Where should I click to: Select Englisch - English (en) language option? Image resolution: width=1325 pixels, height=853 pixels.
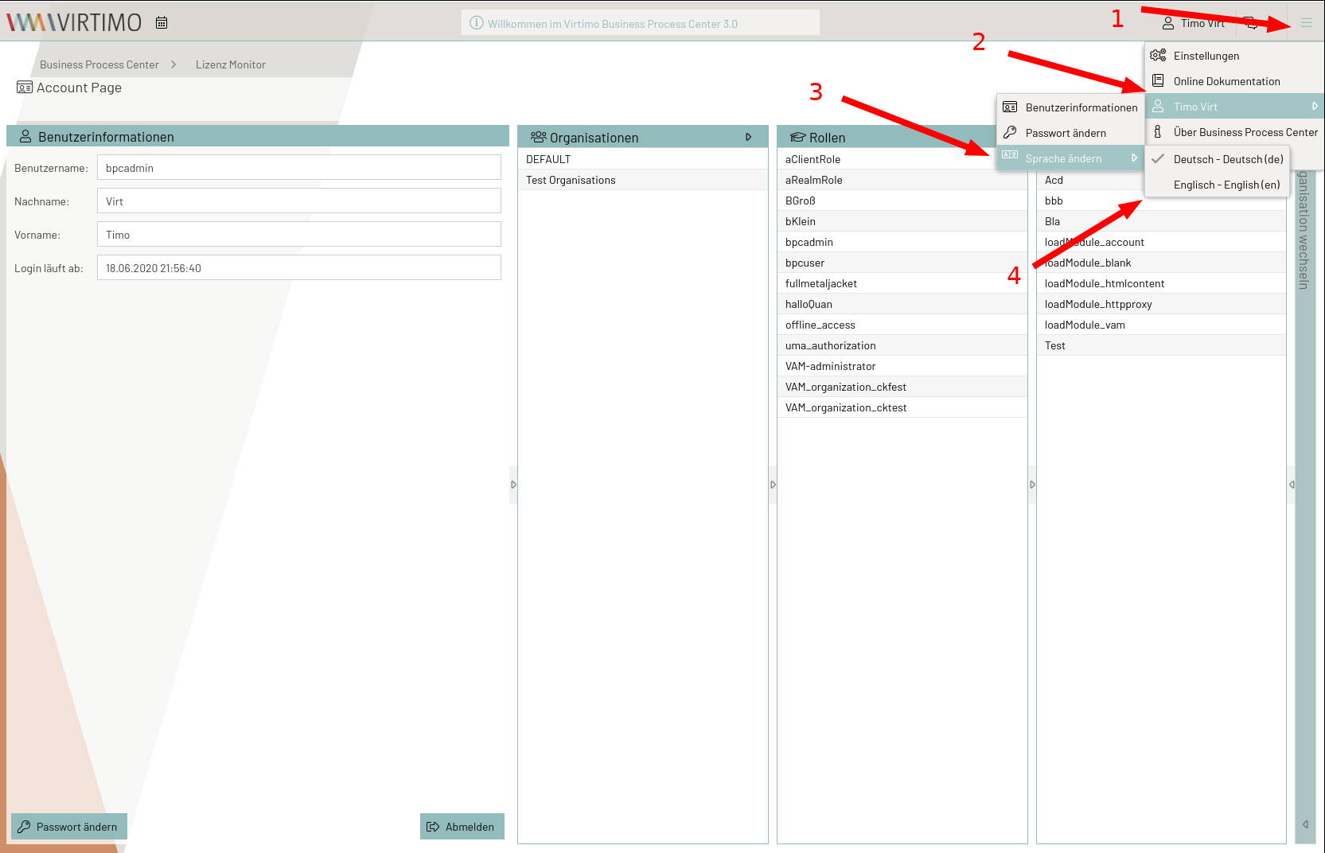(1226, 185)
